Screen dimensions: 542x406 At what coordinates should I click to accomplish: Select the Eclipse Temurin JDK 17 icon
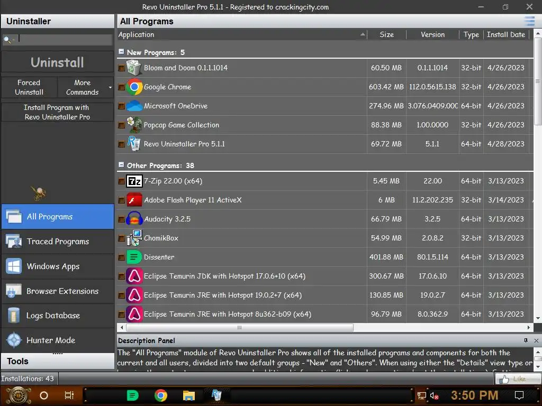pyautogui.click(x=134, y=276)
